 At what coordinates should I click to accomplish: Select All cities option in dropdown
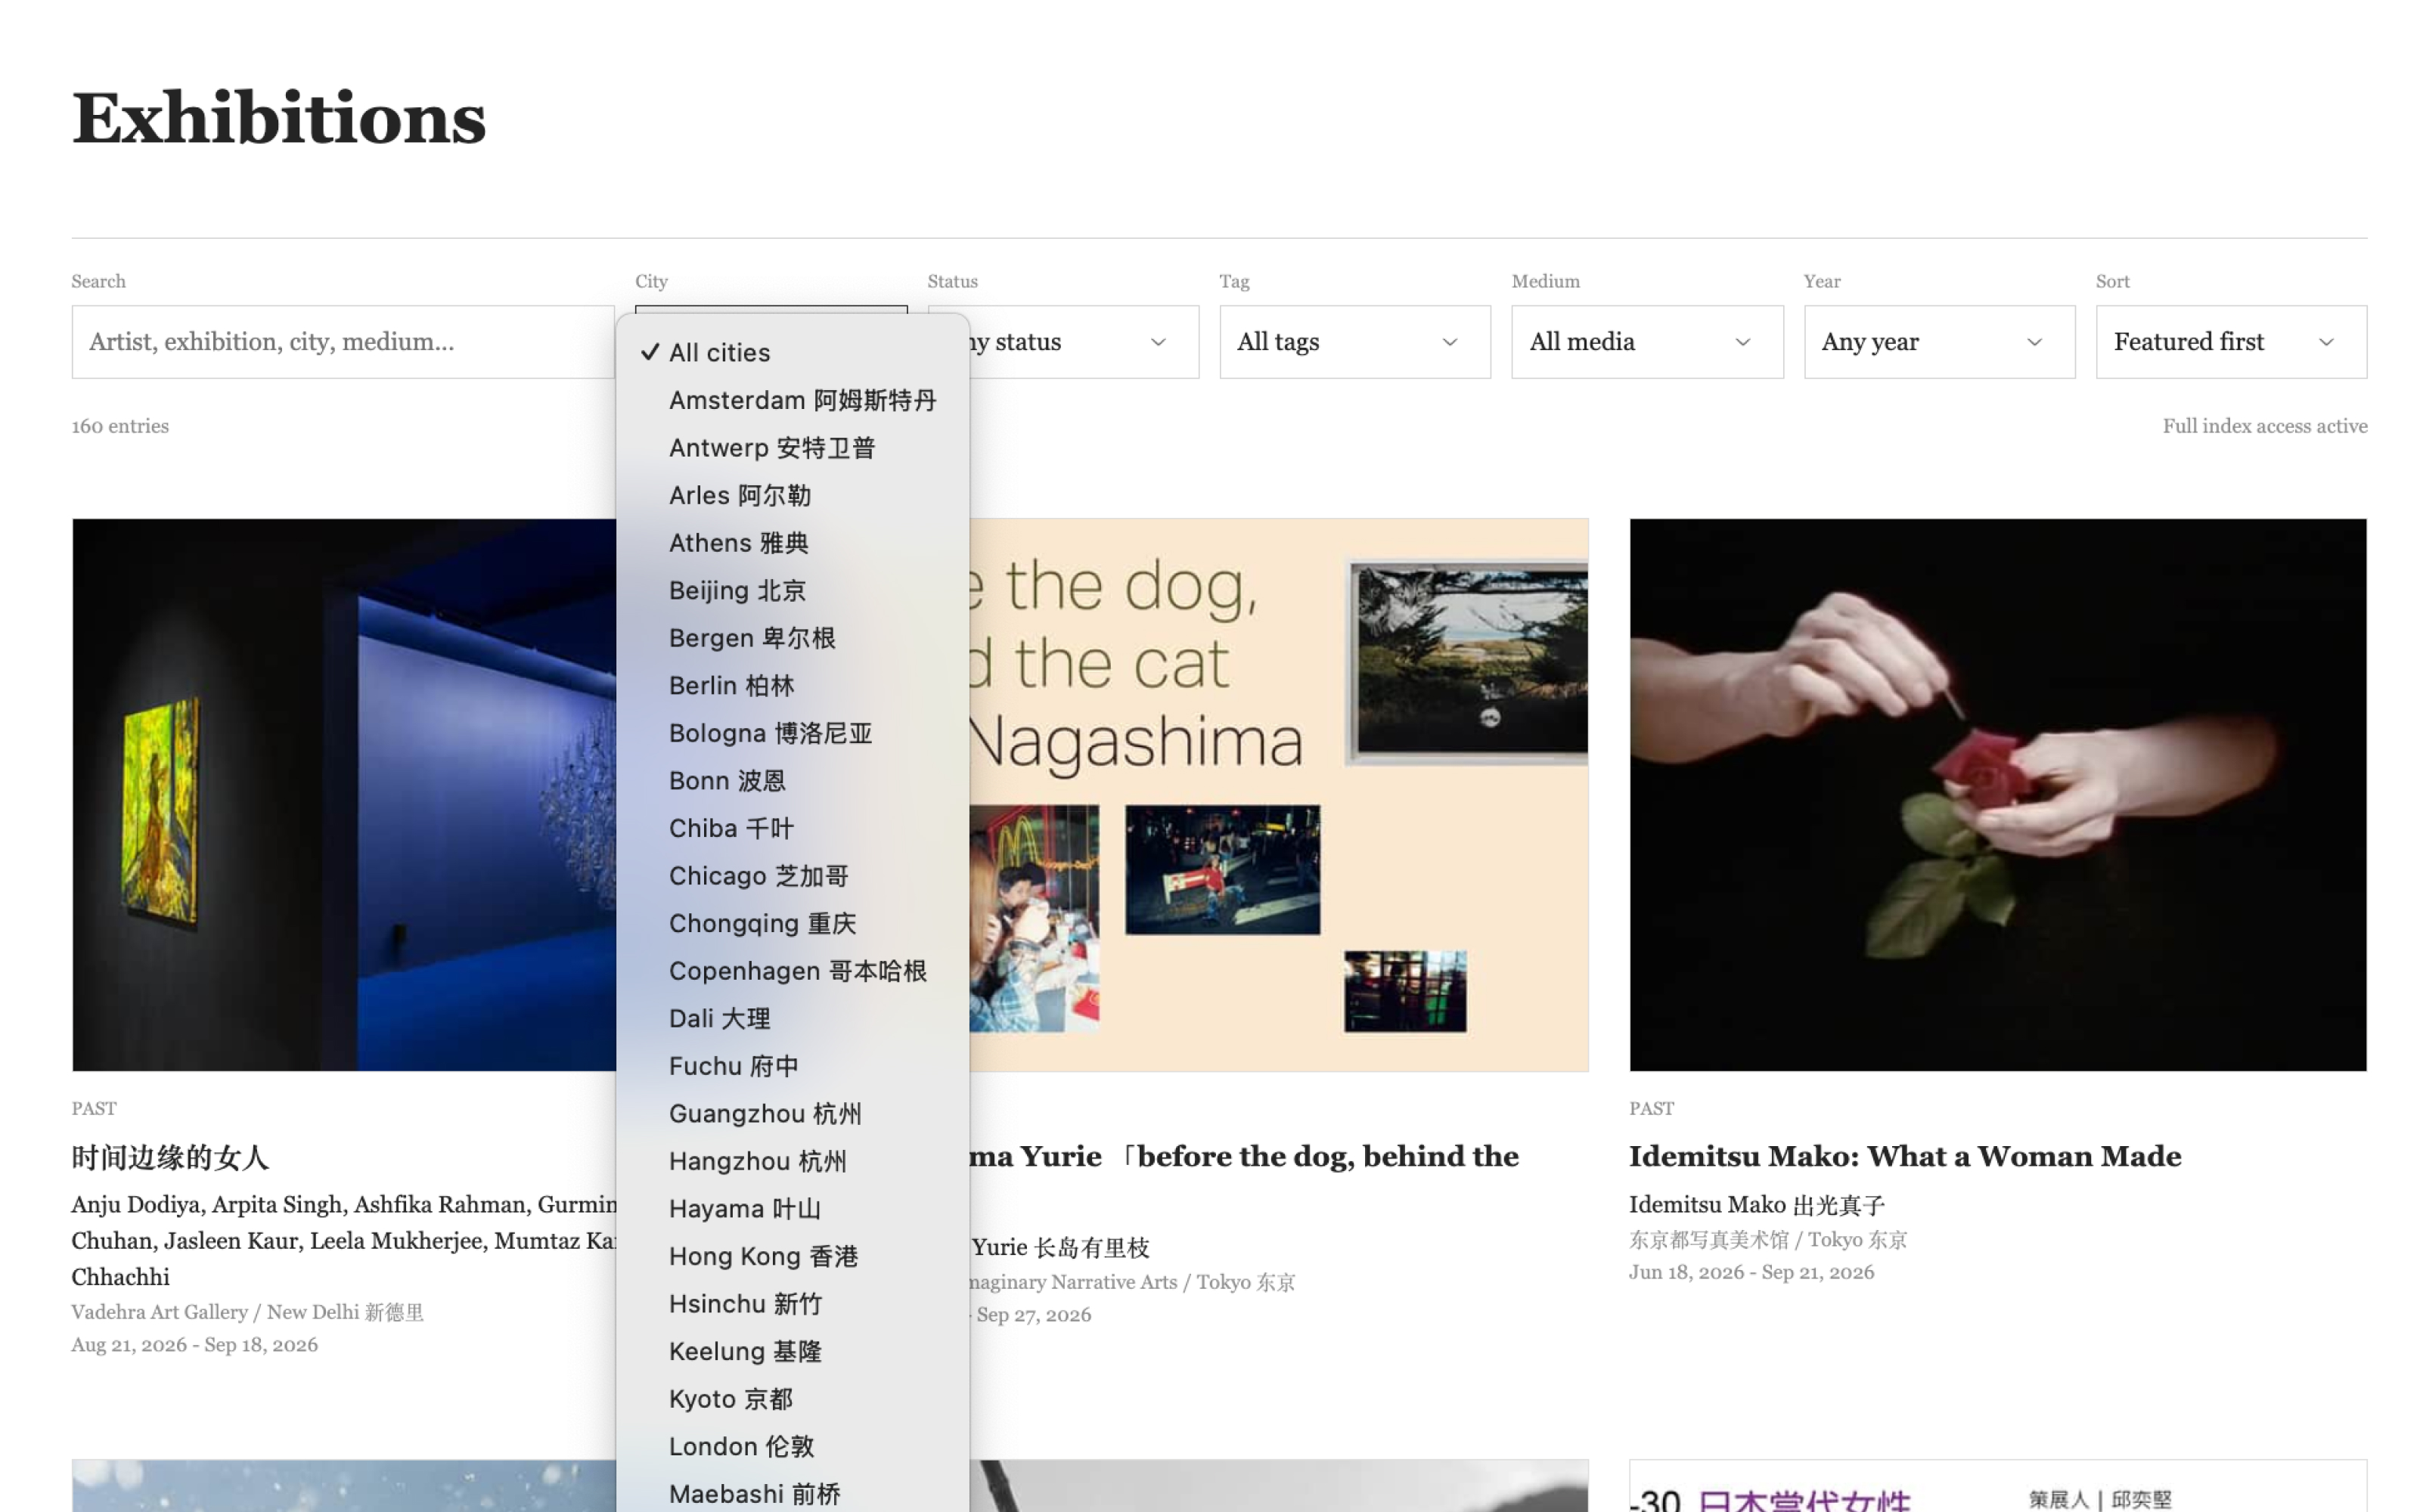tap(792, 352)
